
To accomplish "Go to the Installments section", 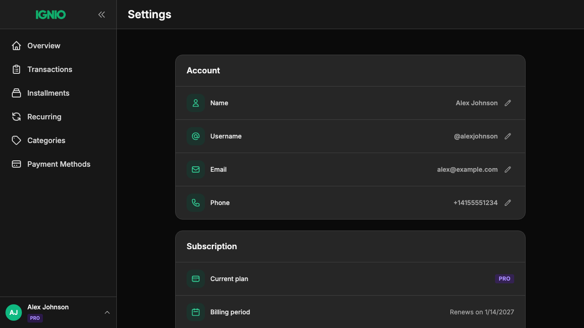I will click(x=48, y=93).
